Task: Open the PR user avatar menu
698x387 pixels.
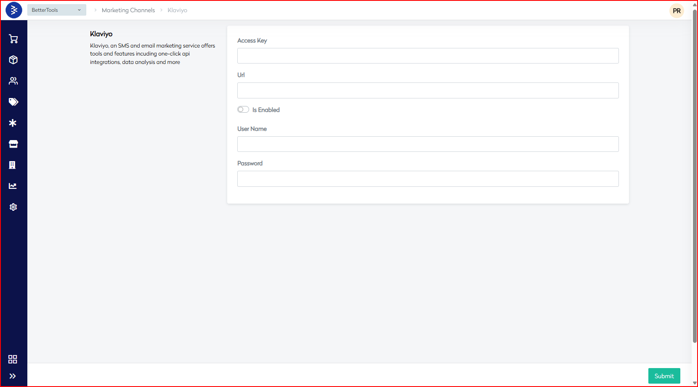Action: point(677,11)
